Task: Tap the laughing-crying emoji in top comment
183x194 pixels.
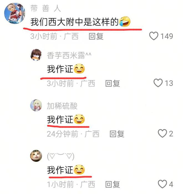Action: point(125,21)
